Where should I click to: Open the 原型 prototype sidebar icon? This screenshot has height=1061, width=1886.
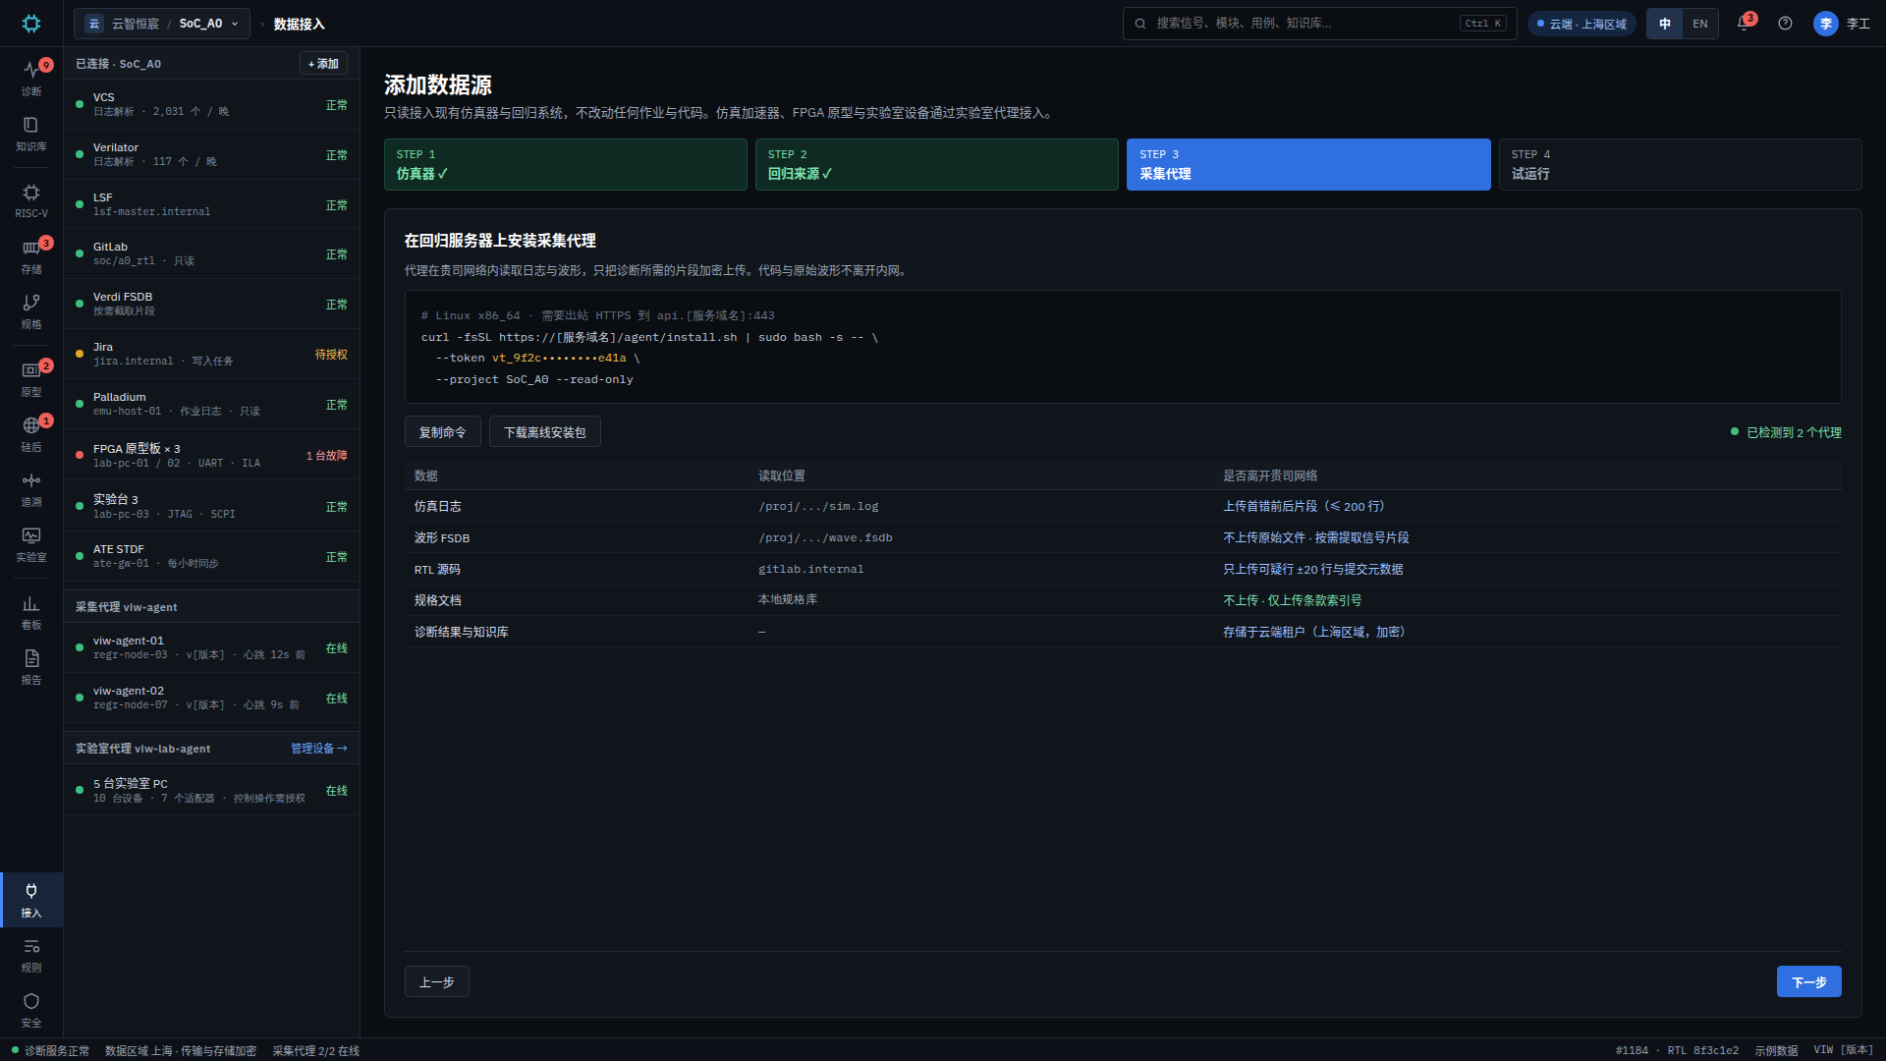pyautogui.click(x=31, y=379)
